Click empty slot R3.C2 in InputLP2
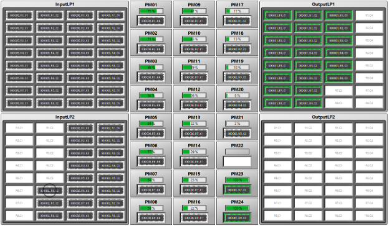The width and height of the screenshot is (389, 226). tap(50, 153)
